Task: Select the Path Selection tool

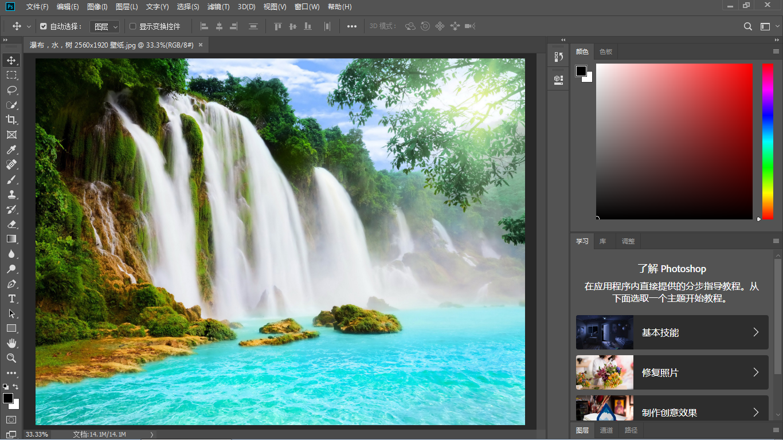Action: [x=11, y=313]
